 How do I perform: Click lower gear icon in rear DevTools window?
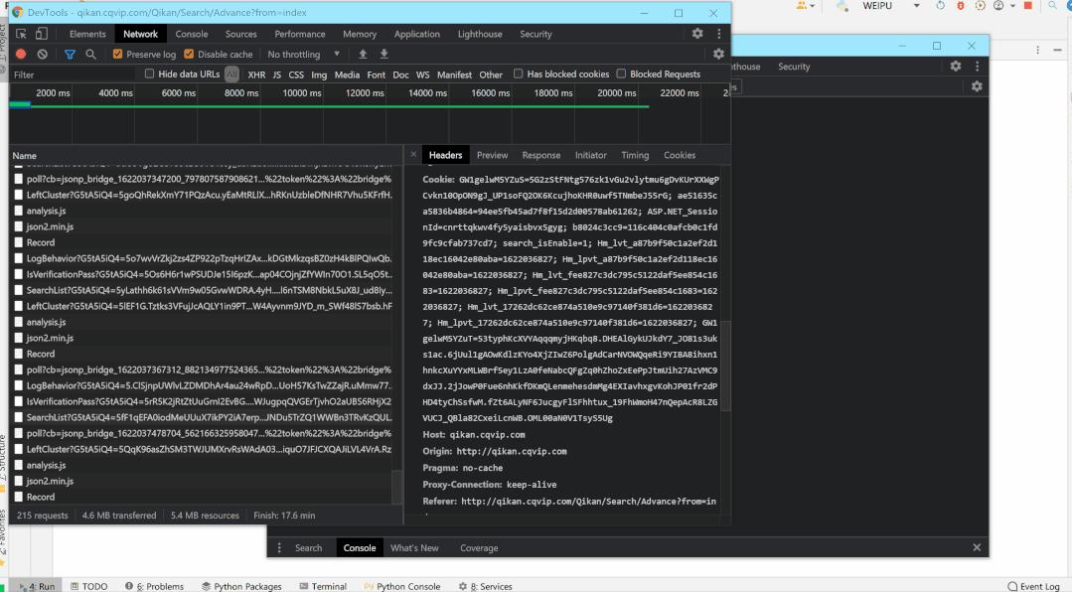point(977,86)
